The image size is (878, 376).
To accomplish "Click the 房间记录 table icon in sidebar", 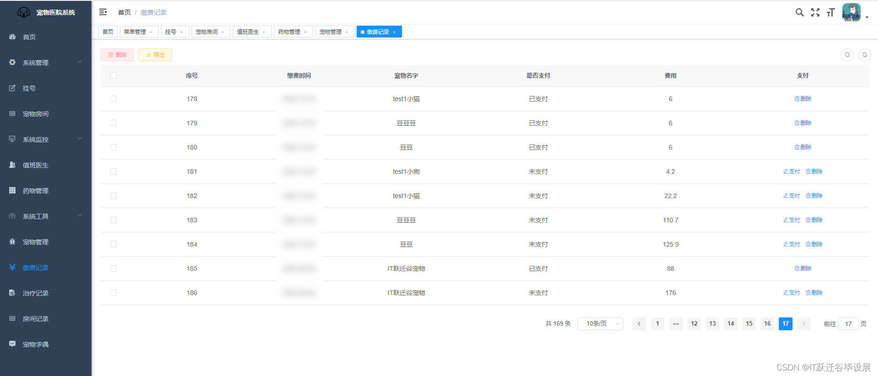I will pos(12,318).
